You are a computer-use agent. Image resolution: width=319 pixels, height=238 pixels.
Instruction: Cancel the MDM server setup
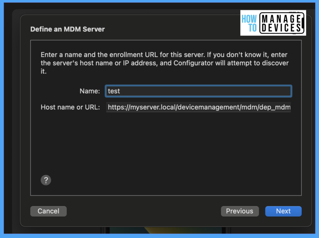(48, 211)
